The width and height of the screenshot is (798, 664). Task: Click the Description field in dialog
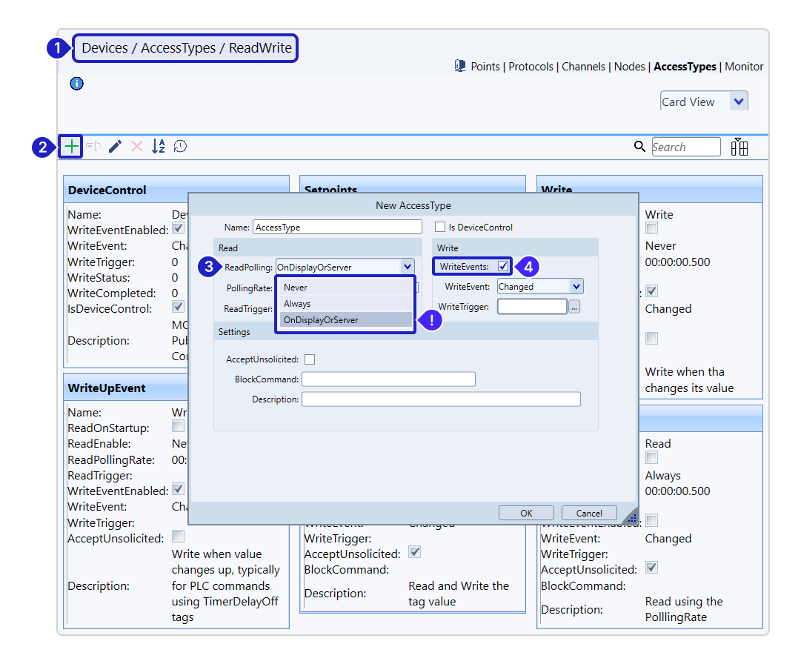[441, 399]
